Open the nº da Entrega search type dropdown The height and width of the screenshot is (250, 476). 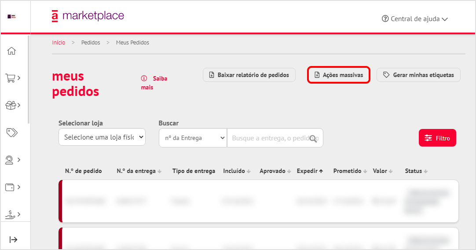193,138
